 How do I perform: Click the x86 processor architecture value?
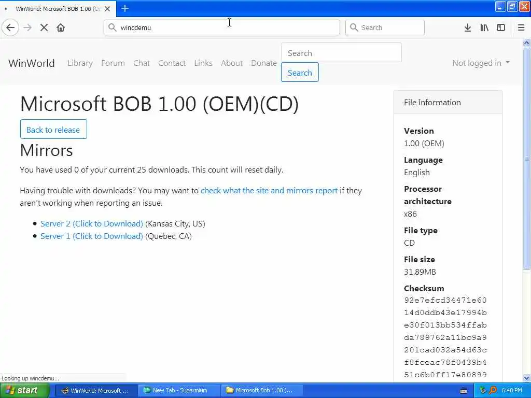[411, 214]
